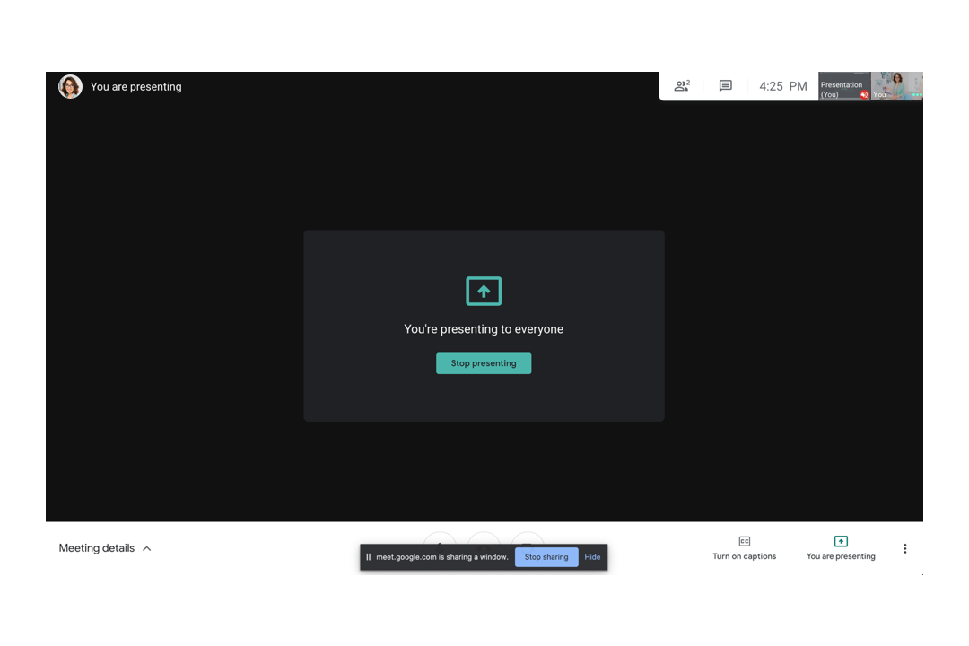
Task: Open the chat panel icon
Action: [725, 86]
